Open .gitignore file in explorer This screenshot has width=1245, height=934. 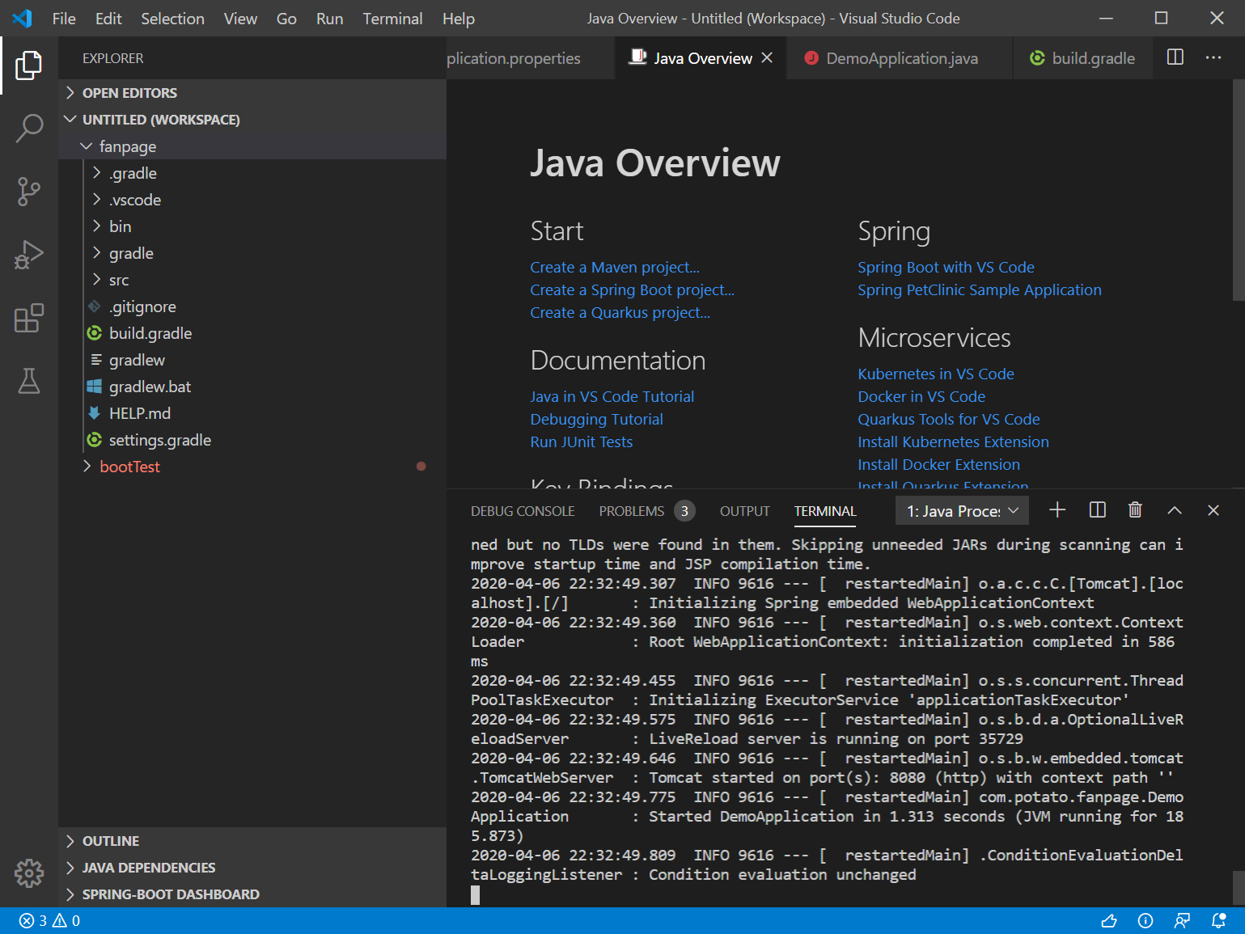[x=252, y=306]
